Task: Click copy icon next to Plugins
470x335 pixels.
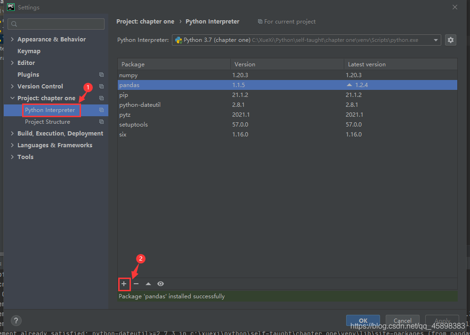Action: (x=101, y=75)
